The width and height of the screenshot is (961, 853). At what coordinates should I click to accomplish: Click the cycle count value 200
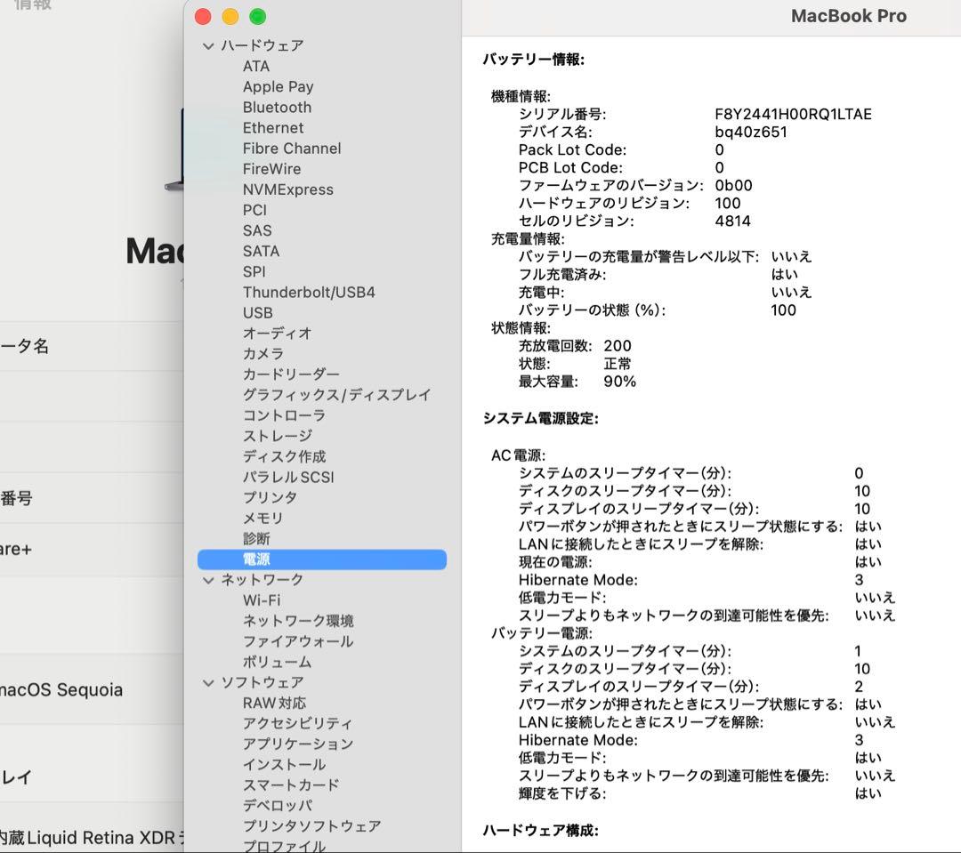click(x=618, y=346)
